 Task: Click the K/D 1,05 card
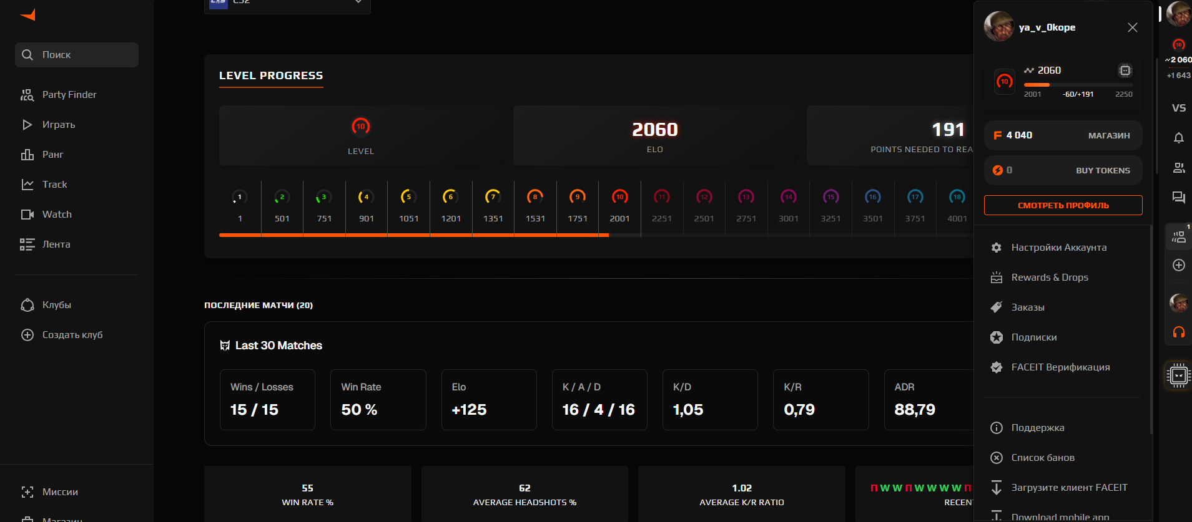[710, 400]
